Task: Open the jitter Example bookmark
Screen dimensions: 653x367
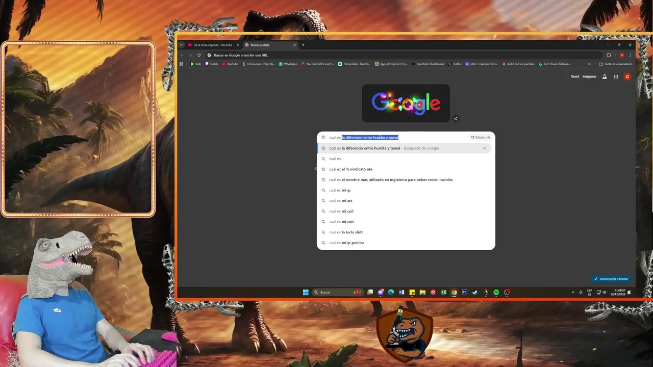Action: [482, 64]
